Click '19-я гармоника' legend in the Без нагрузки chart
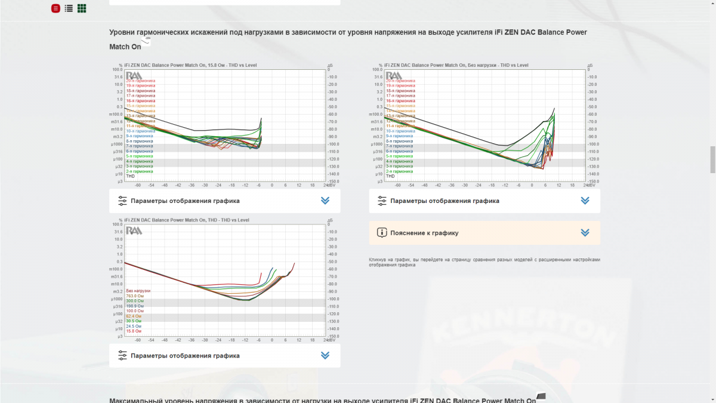716x403 pixels. pyautogui.click(x=400, y=85)
